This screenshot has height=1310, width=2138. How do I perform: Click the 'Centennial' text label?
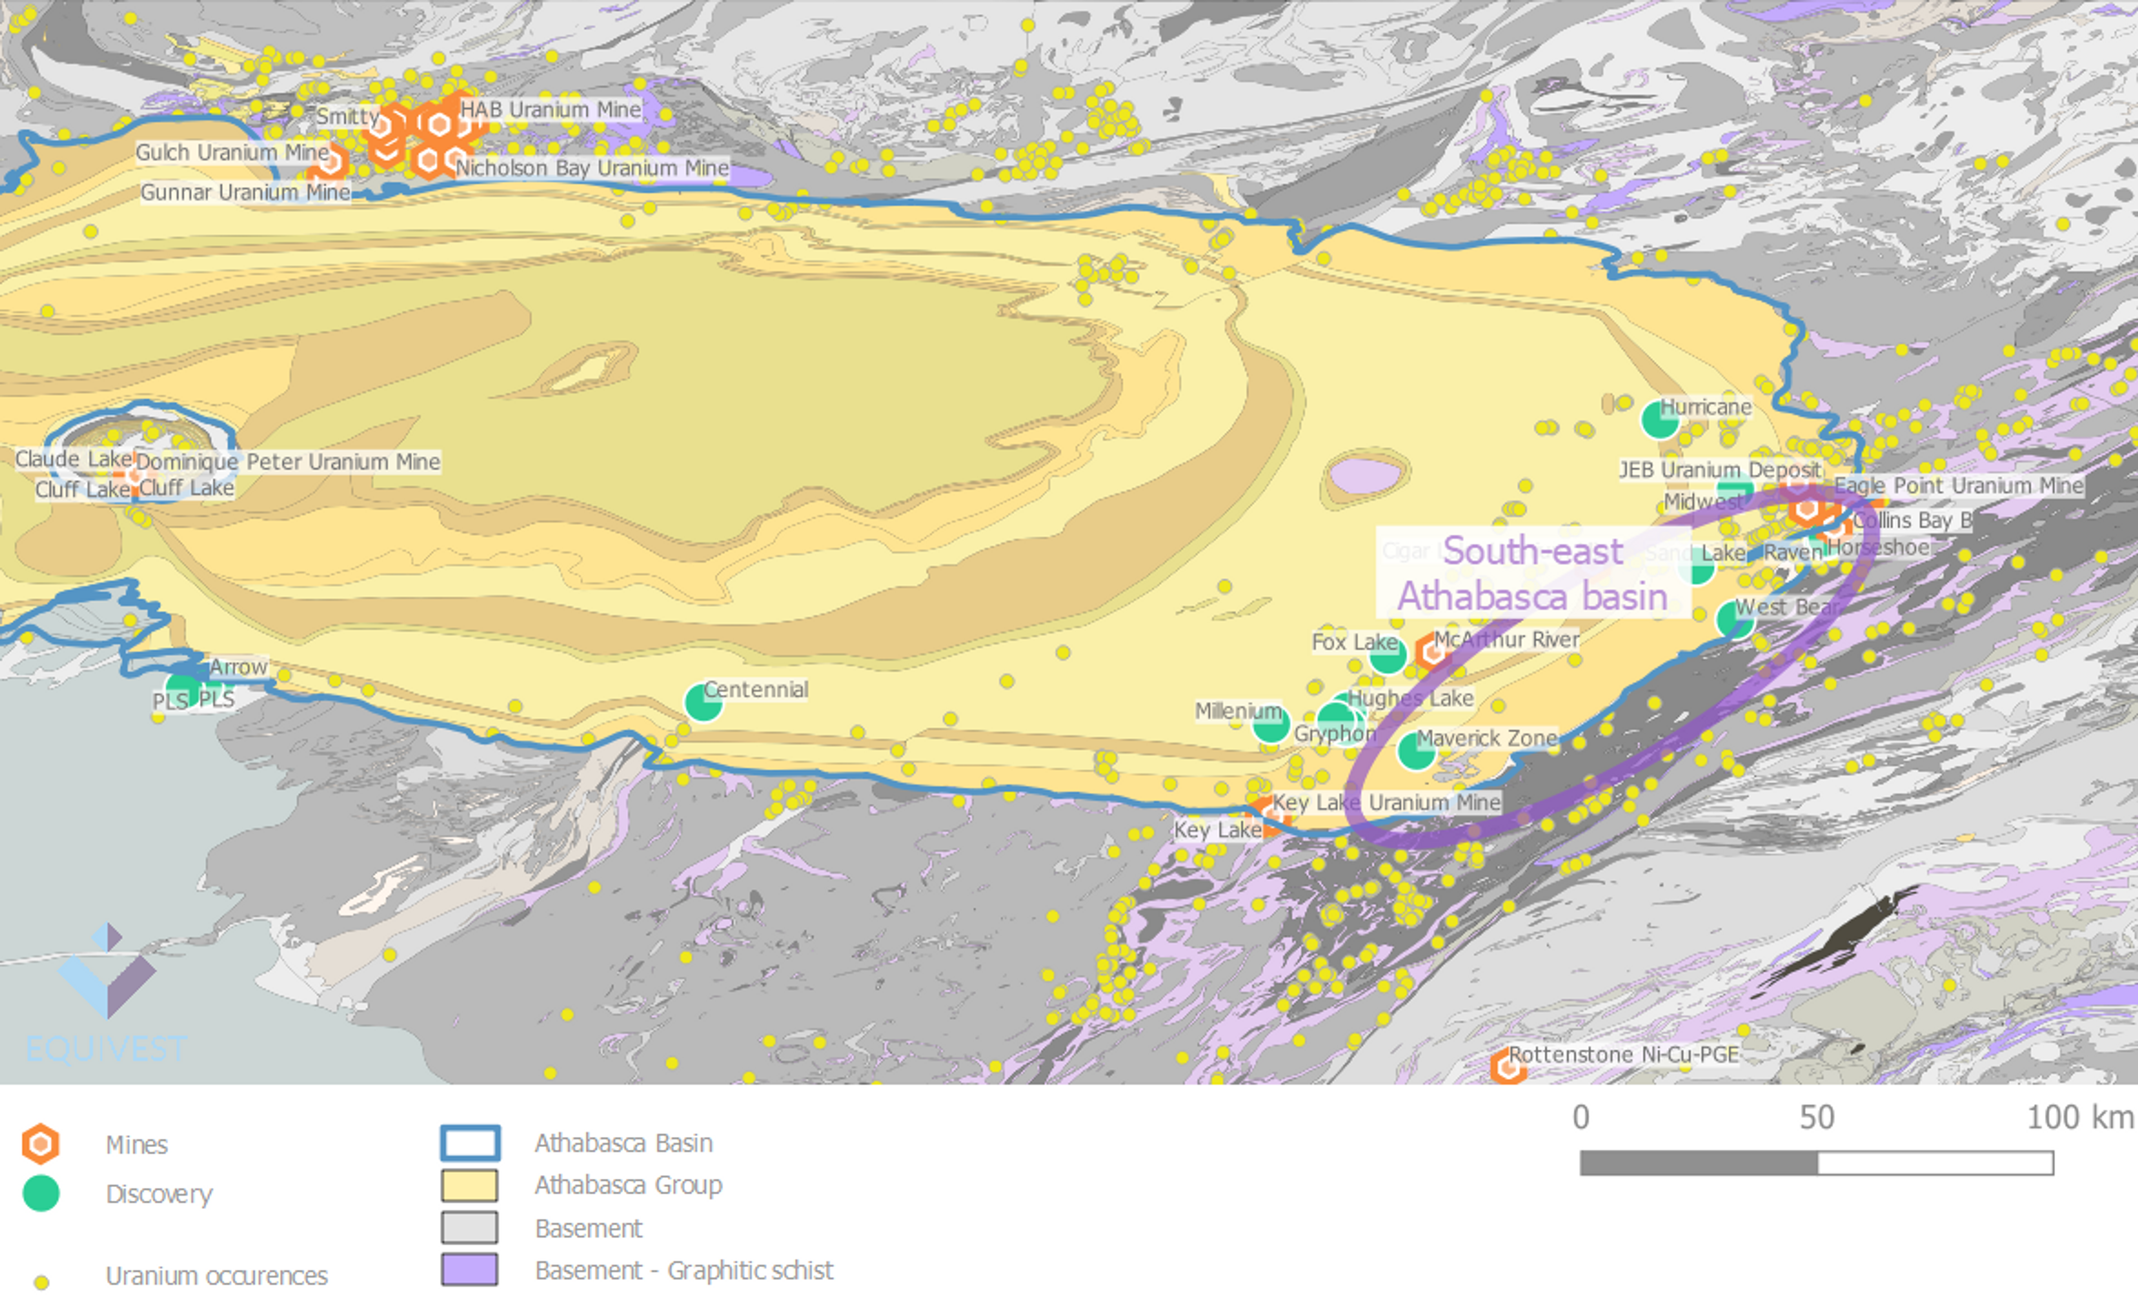756,689
